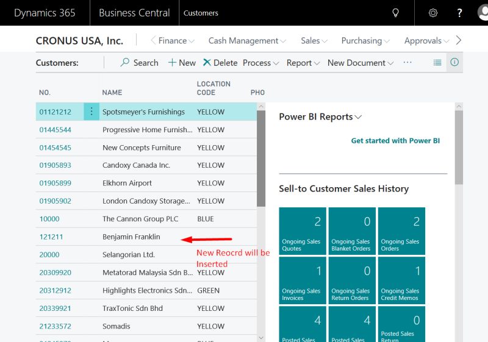Image resolution: width=488 pixels, height=342 pixels.
Task: Open the Cash Management menu
Action: click(247, 41)
